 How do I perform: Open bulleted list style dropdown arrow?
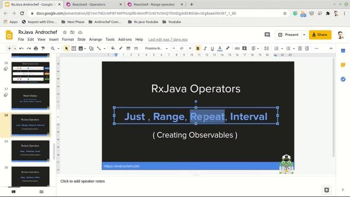click(x=294, y=49)
